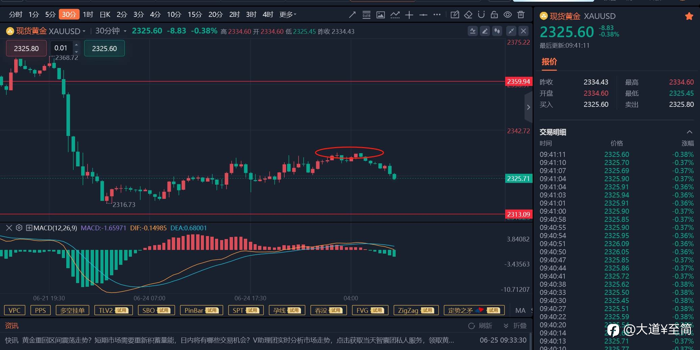Click the trash icon to delete drawings
Viewport: 700px width, 350px height.
pyautogui.click(x=521, y=15)
